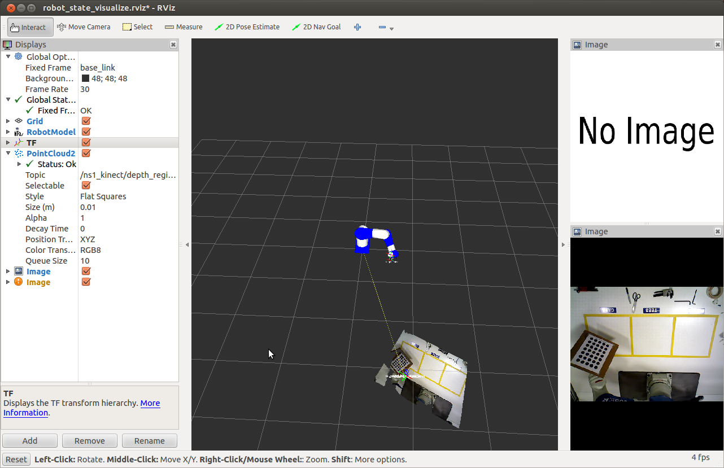Close the Displays panel
Viewport: 724px width, 468px height.
[x=173, y=45]
